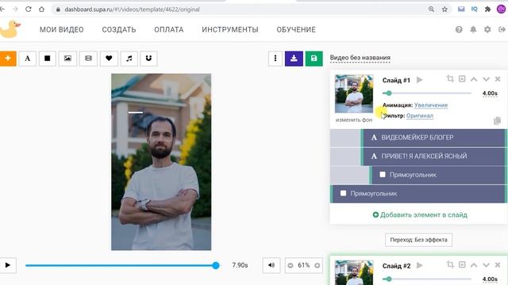Open the ИНСТРУМЕНТЫ menu

230,30
